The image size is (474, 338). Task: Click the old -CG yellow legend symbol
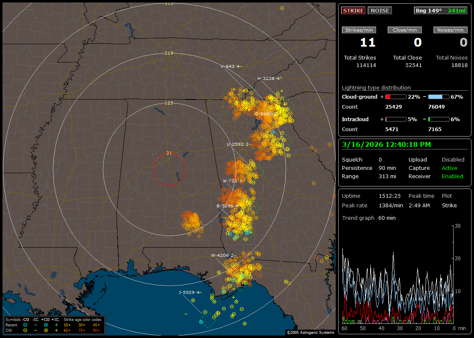(25, 330)
